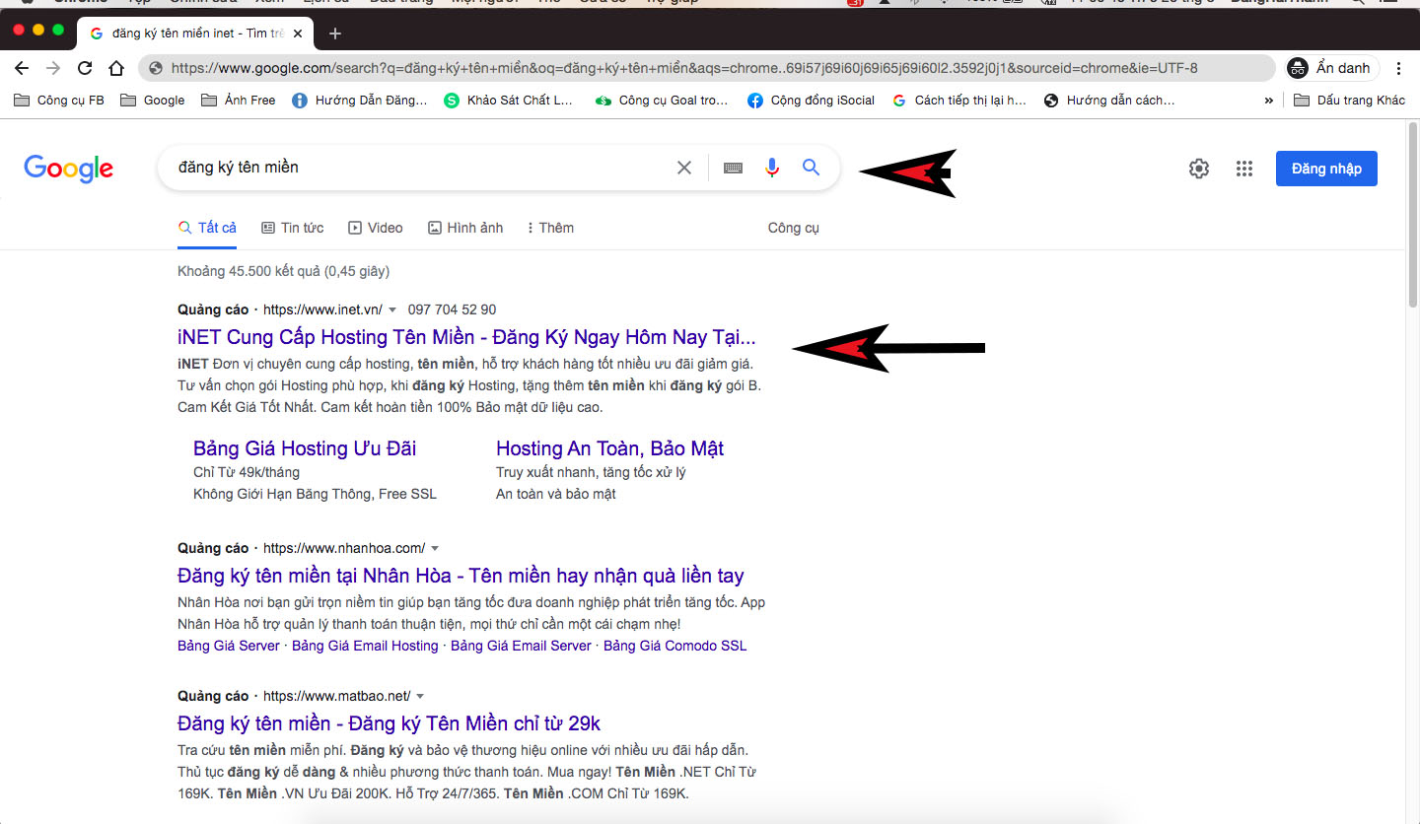Open a new browser tab
Image resolution: width=1420 pixels, height=824 pixels.
point(335,34)
